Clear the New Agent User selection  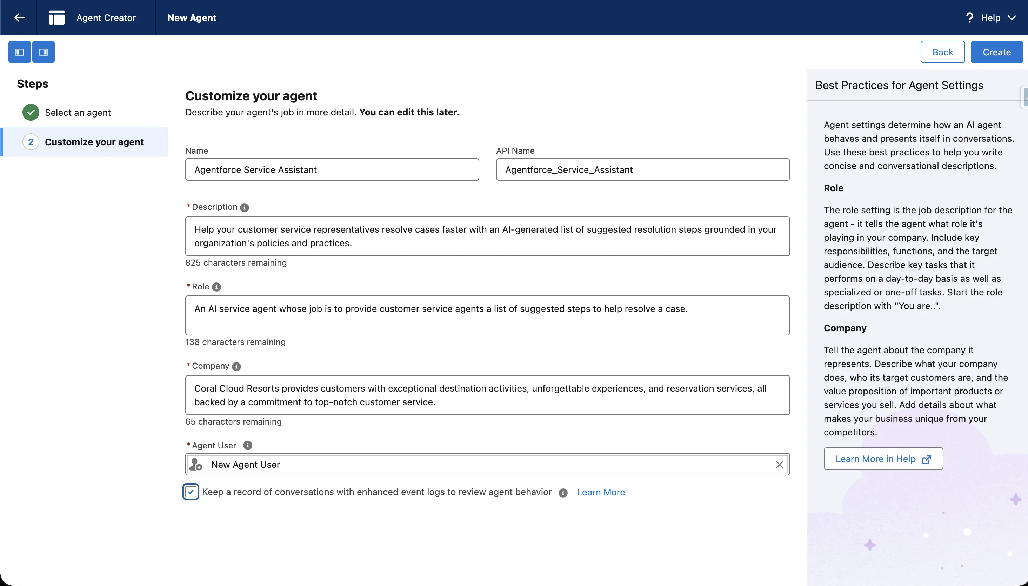(x=779, y=465)
